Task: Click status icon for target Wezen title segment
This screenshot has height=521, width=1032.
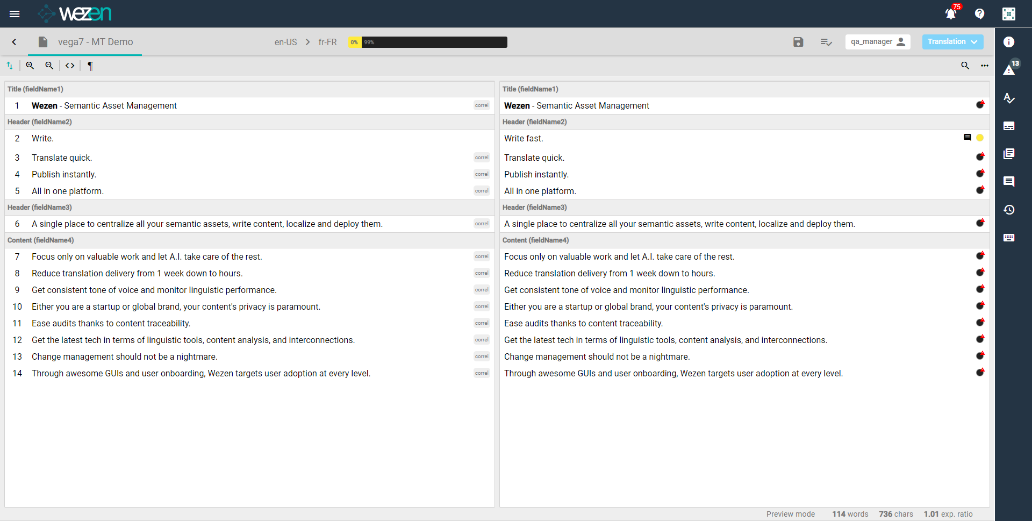Action: (x=980, y=104)
